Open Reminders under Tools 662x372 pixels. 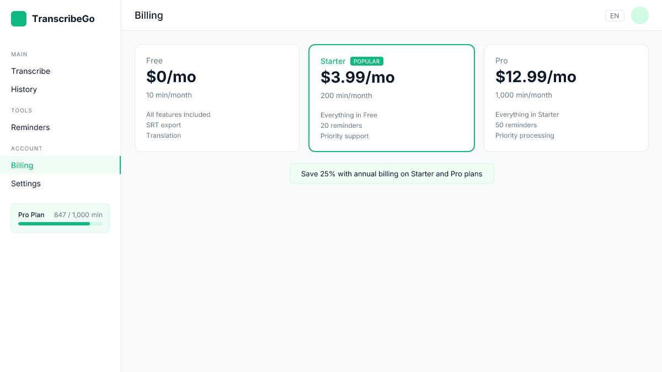coord(30,127)
